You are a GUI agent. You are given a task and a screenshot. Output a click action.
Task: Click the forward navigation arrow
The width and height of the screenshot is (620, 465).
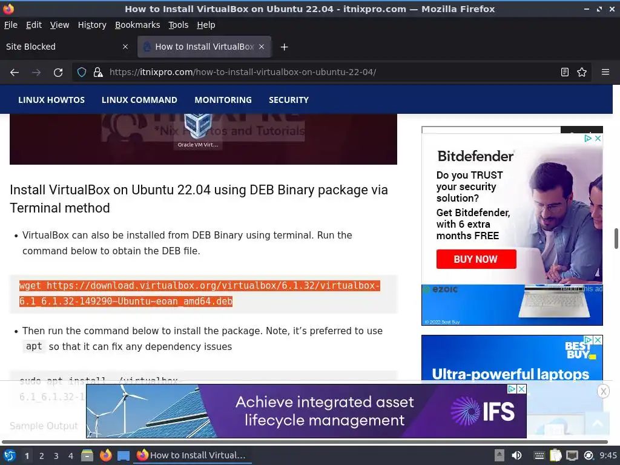[x=36, y=73]
